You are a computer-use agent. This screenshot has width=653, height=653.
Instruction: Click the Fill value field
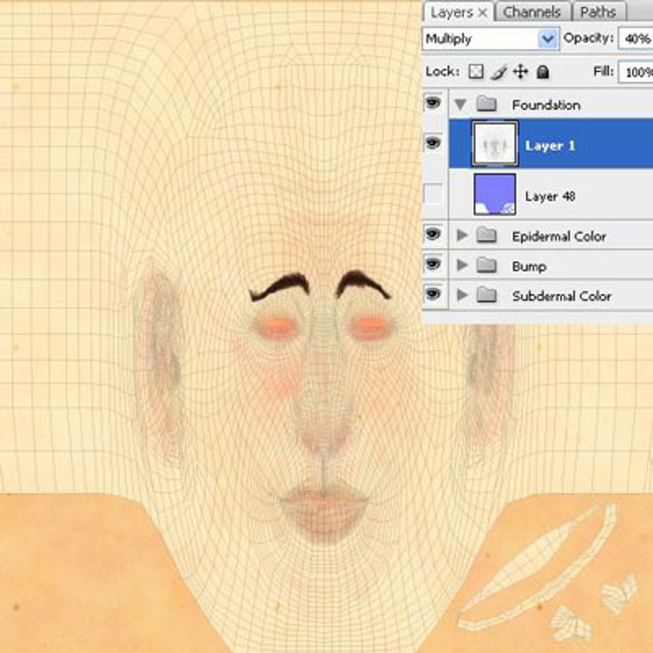click(x=635, y=72)
